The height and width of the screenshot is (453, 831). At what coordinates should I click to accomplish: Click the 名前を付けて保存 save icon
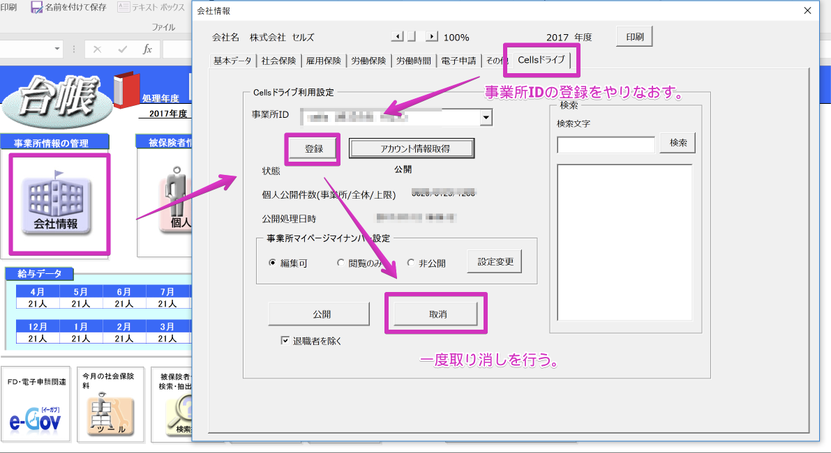pyautogui.click(x=36, y=8)
